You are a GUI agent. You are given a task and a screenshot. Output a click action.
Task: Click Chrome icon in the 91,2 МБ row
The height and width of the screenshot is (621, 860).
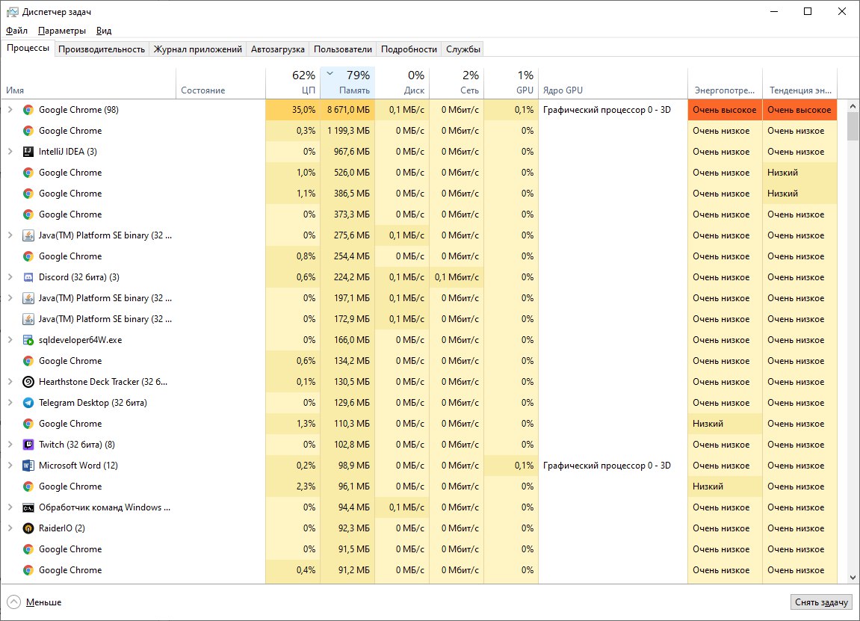pos(28,570)
